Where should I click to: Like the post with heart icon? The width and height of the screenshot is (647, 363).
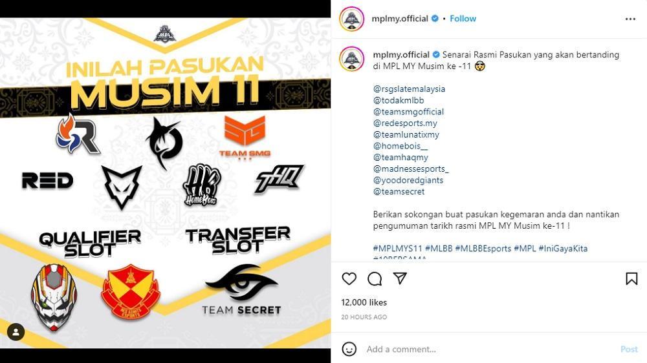click(349, 279)
